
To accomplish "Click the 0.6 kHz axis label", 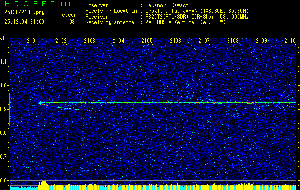I will click(x=4, y=180).
